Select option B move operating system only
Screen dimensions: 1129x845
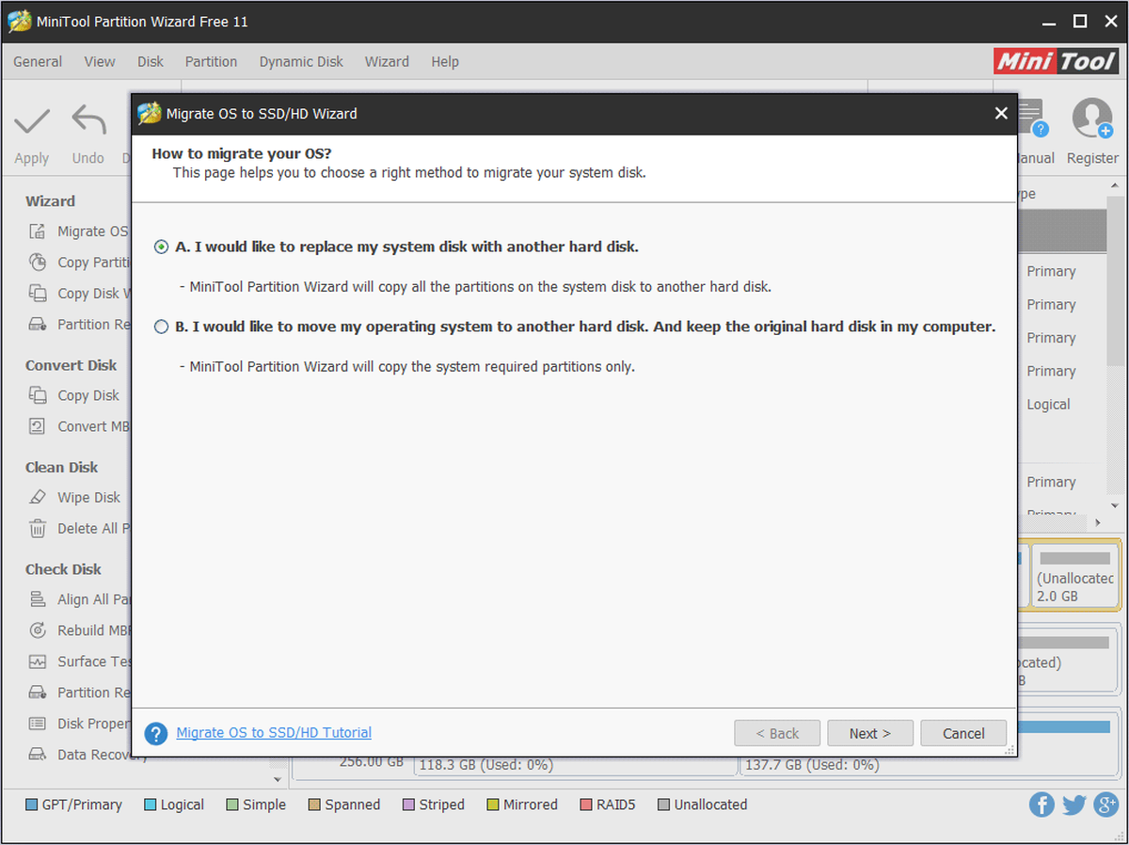(161, 327)
